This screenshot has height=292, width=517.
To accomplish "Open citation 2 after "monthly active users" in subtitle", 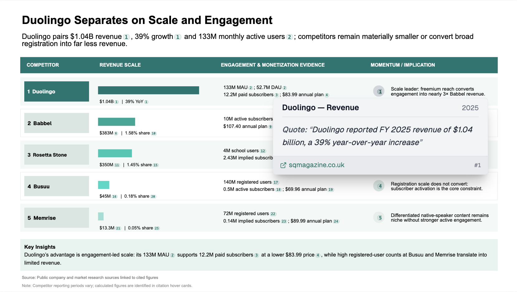I will pos(289,37).
